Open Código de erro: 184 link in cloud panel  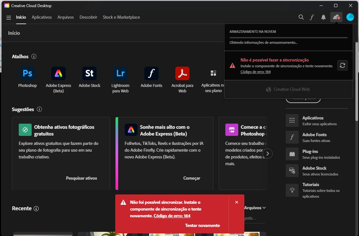coord(255,72)
